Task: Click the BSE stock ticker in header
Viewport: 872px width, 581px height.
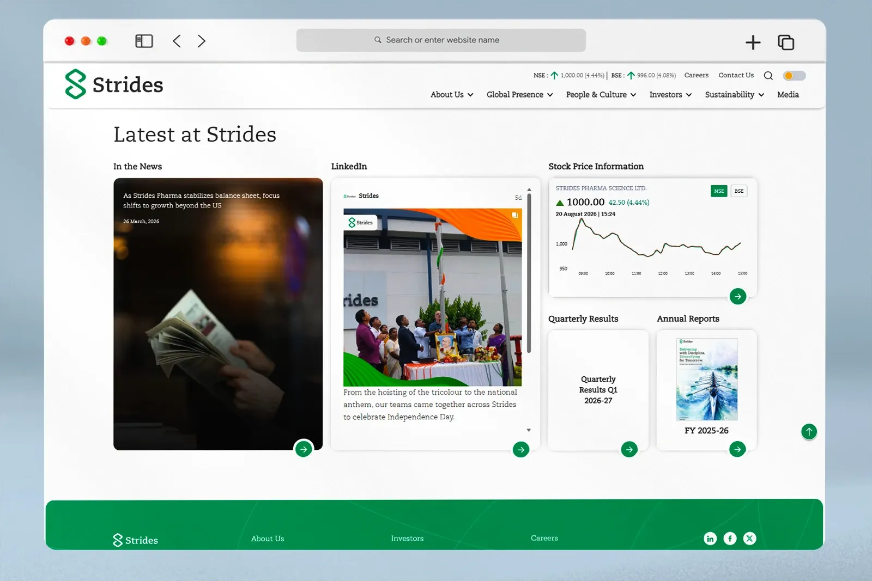Action: pyautogui.click(x=643, y=76)
